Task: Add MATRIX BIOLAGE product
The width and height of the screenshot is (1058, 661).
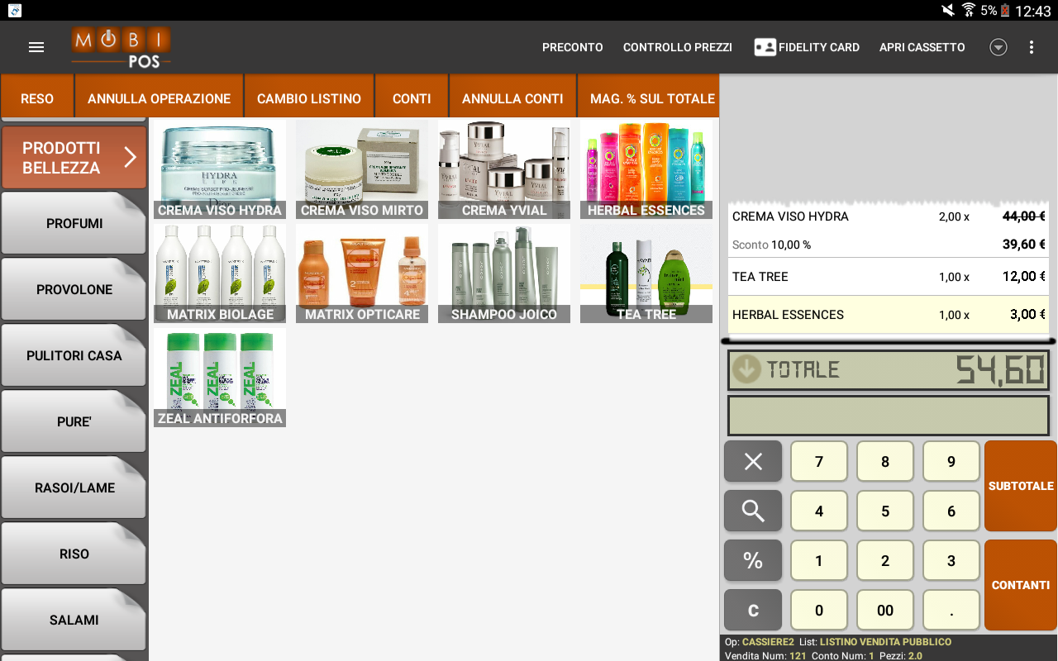Action: coord(220,273)
